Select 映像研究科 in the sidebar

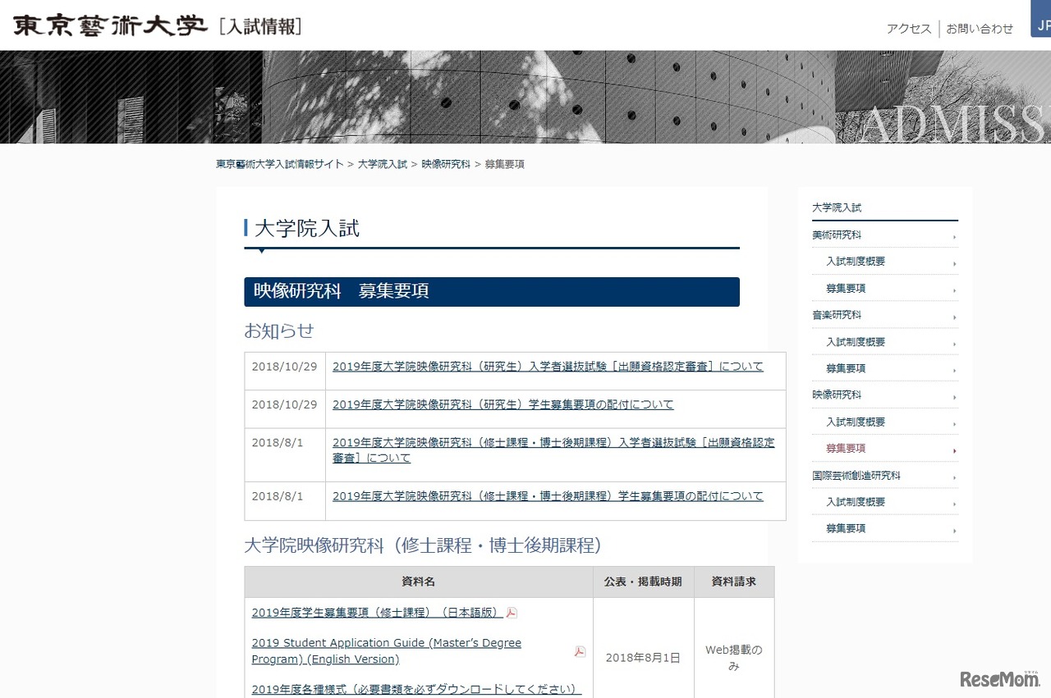837,395
